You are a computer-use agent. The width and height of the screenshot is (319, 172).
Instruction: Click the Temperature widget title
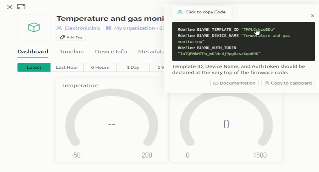coord(80,85)
